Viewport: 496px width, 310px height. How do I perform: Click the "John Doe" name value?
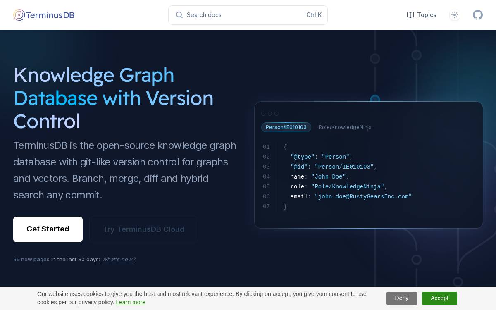click(x=329, y=176)
